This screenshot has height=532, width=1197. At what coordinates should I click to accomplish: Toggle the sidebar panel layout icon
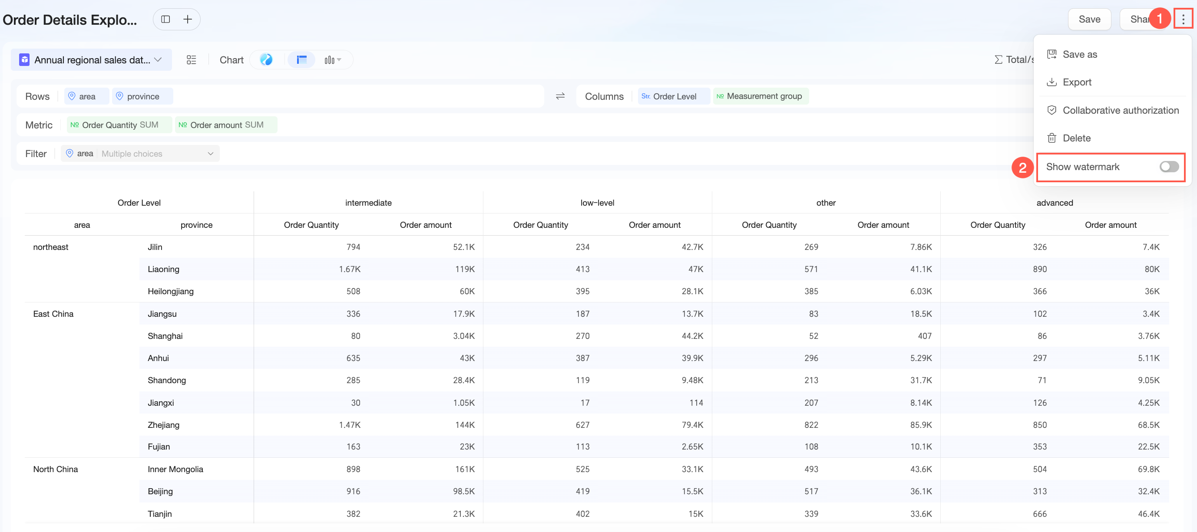[x=165, y=20]
